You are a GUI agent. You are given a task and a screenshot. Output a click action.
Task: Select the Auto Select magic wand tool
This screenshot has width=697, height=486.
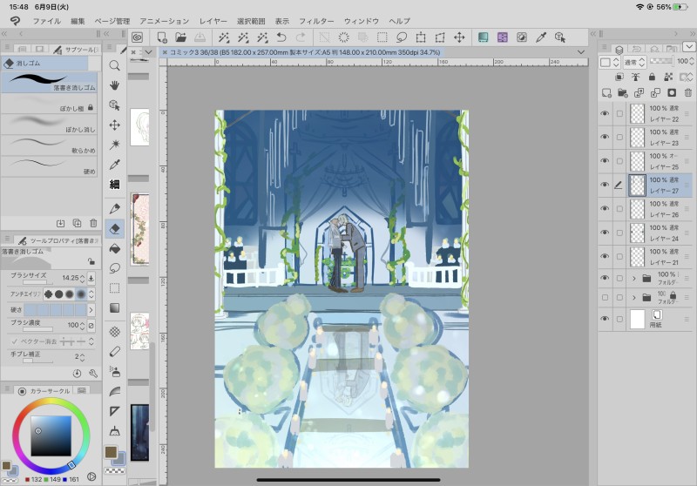point(114,145)
